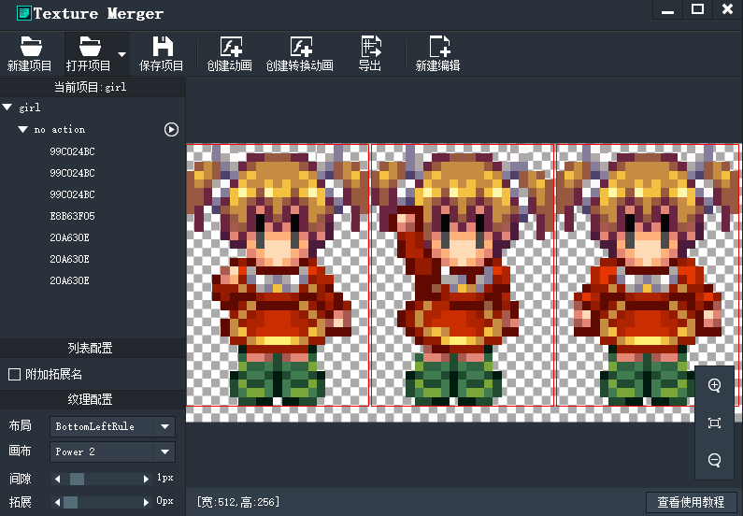Click the 间隙 slider right arrow
The width and height of the screenshot is (743, 516).
[147, 479]
